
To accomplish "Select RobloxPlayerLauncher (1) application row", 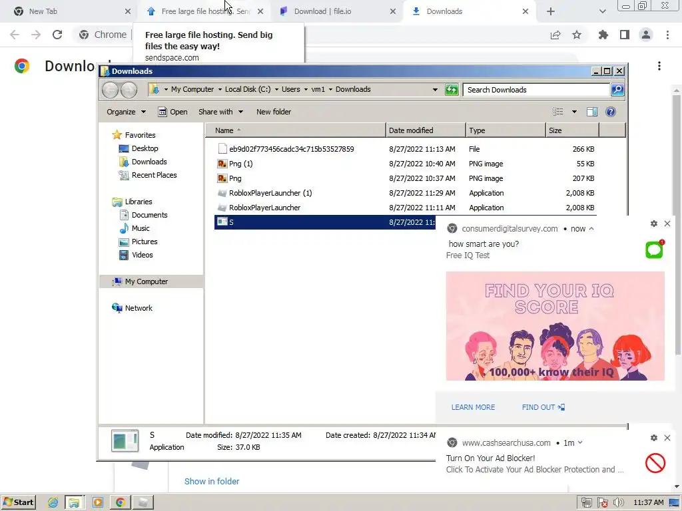I will pyautogui.click(x=405, y=193).
